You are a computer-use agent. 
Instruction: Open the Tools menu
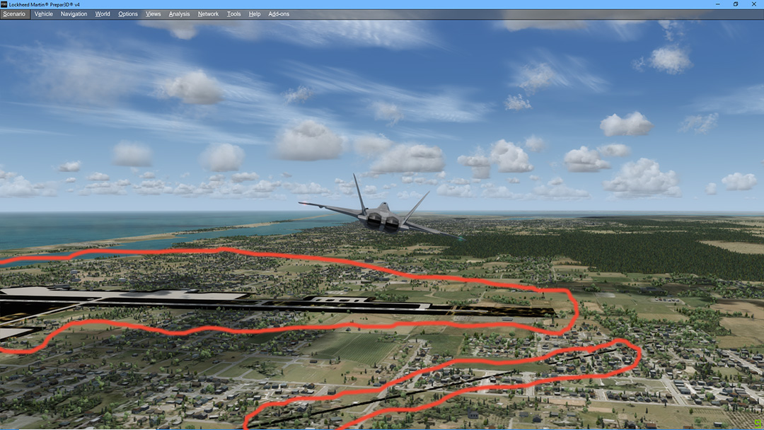point(234,14)
